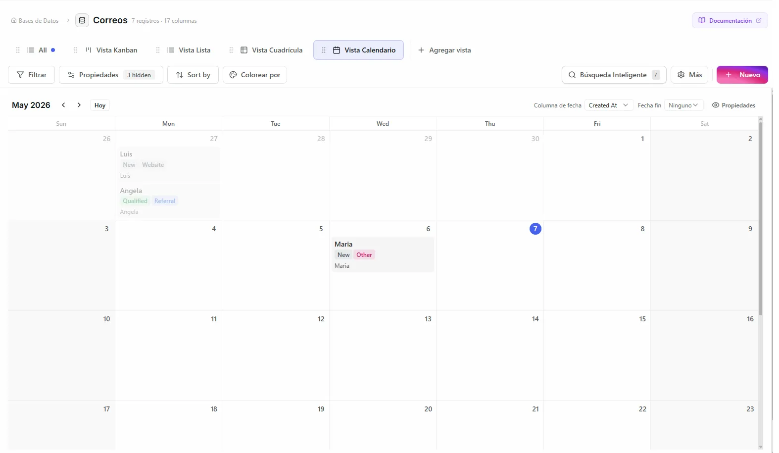Screen dimensions: 779x453
Task: Select Vista Calendario tab
Action: point(358,50)
